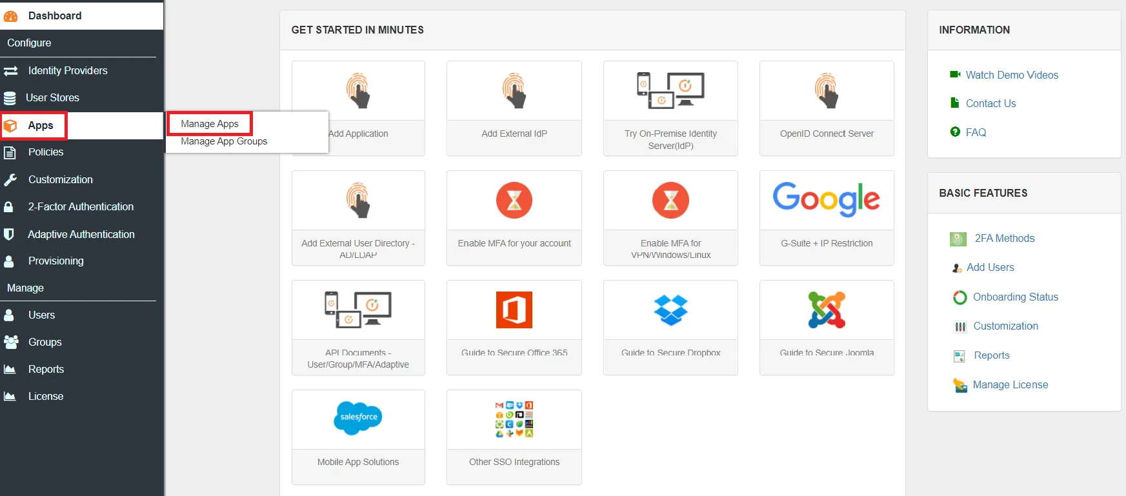This screenshot has width=1126, height=496.
Task: Click the Policies document icon
Action: point(10,153)
